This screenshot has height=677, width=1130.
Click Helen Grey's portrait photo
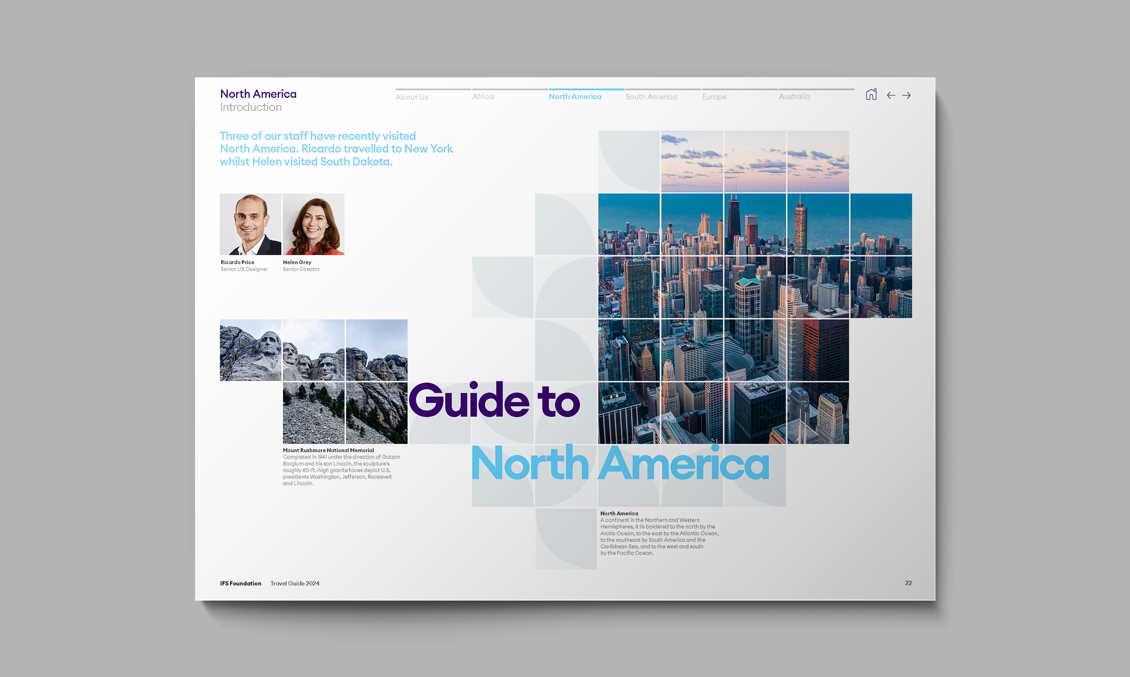pos(314,224)
